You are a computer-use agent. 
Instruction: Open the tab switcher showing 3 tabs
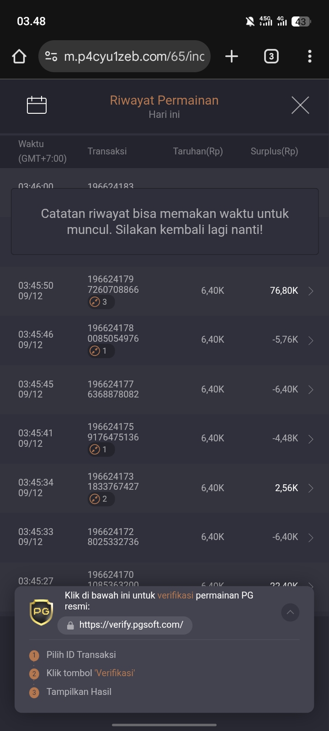click(x=271, y=57)
